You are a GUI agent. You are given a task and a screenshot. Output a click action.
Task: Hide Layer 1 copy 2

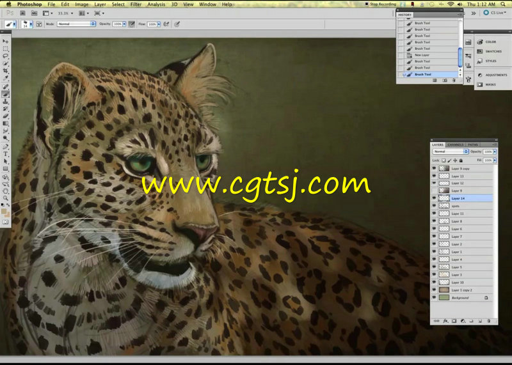coord(434,290)
